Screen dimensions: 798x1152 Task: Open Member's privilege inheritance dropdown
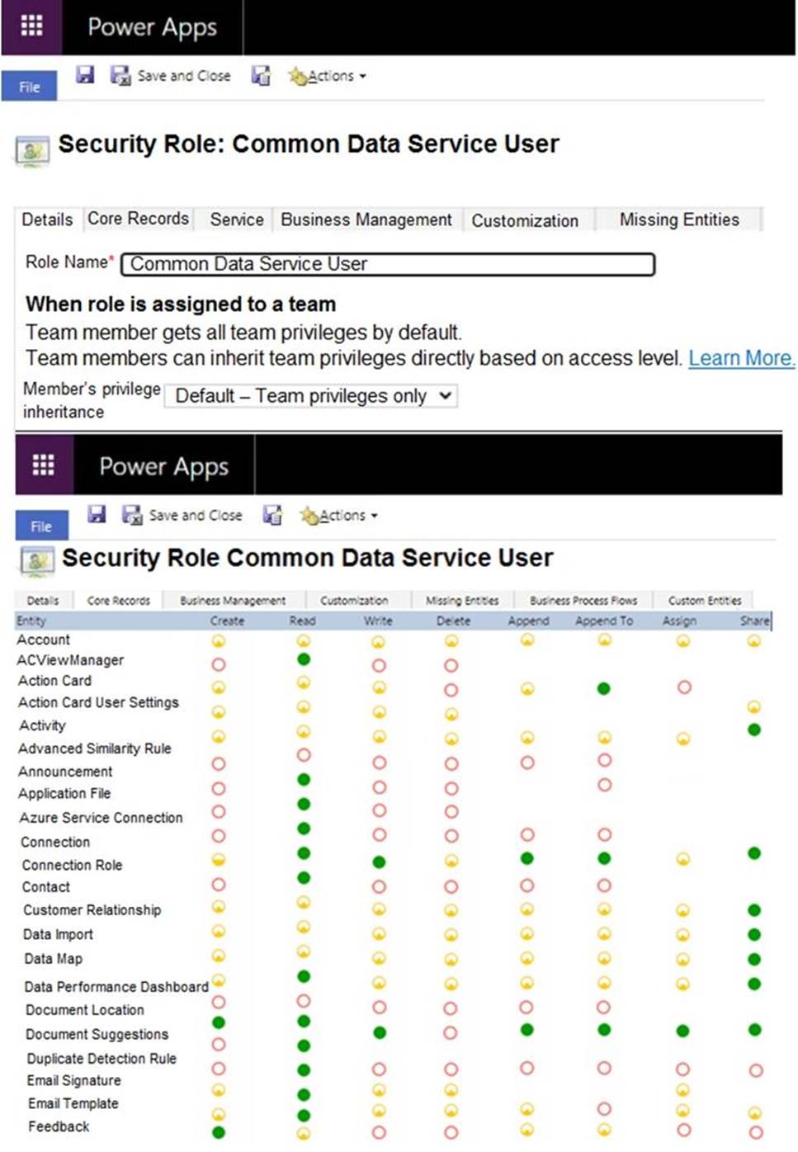(x=311, y=396)
